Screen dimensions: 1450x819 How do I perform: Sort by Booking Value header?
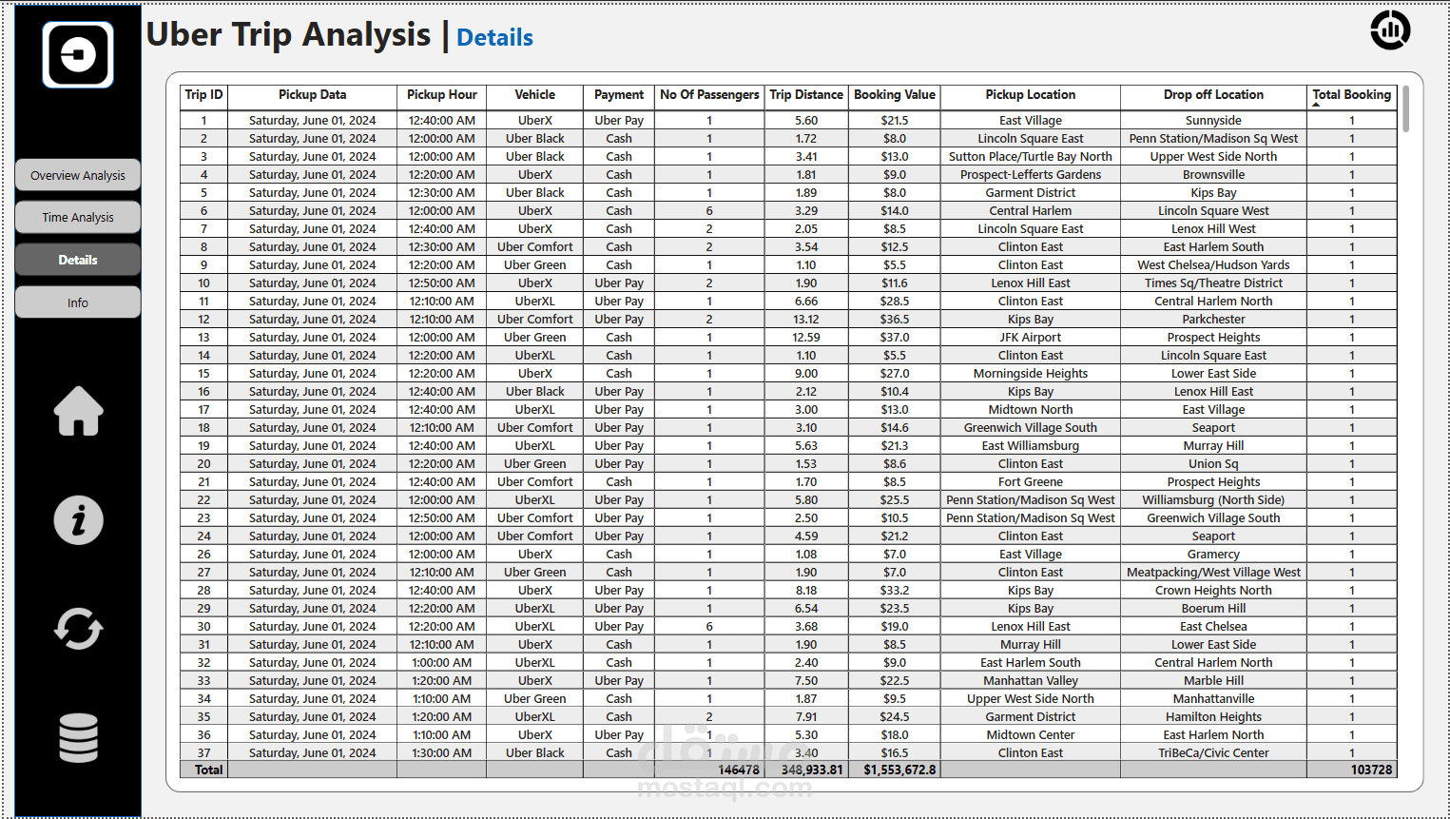point(895,95)
